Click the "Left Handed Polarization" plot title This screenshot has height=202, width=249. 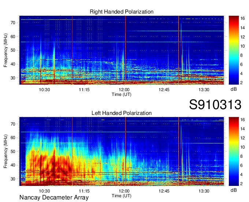(122, 113)
